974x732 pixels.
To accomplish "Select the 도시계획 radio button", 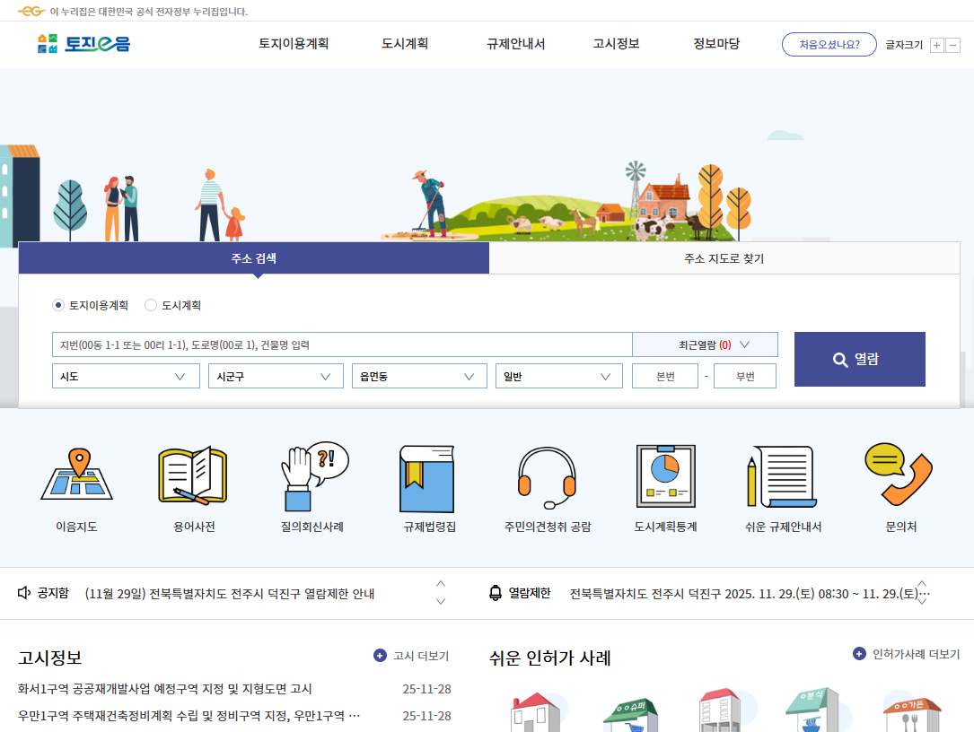I will click(x=151, y=305).
